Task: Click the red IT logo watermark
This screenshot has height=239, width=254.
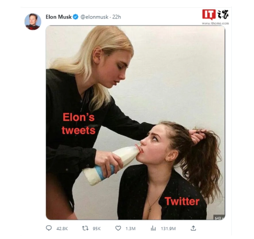Action: (209, 15)
